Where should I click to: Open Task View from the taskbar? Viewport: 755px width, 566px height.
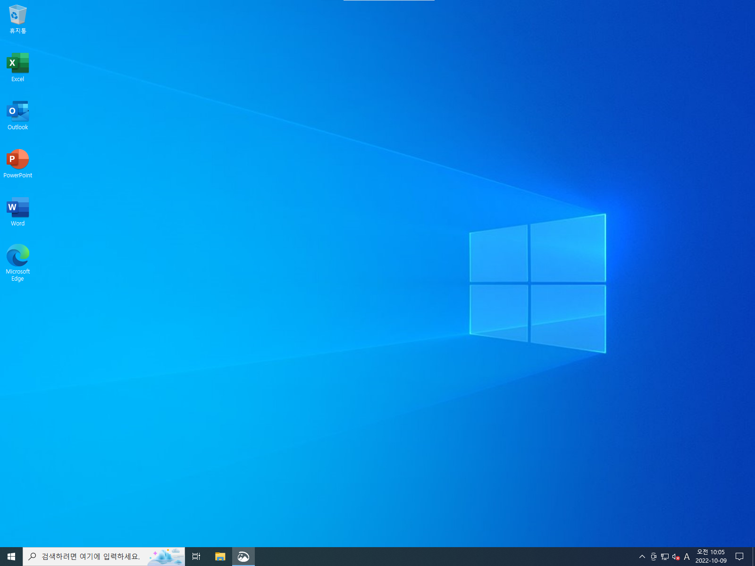[x=196, y=557]
